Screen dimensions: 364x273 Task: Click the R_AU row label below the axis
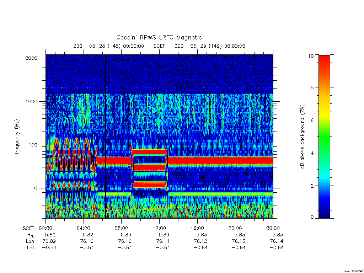pos(31,235)
